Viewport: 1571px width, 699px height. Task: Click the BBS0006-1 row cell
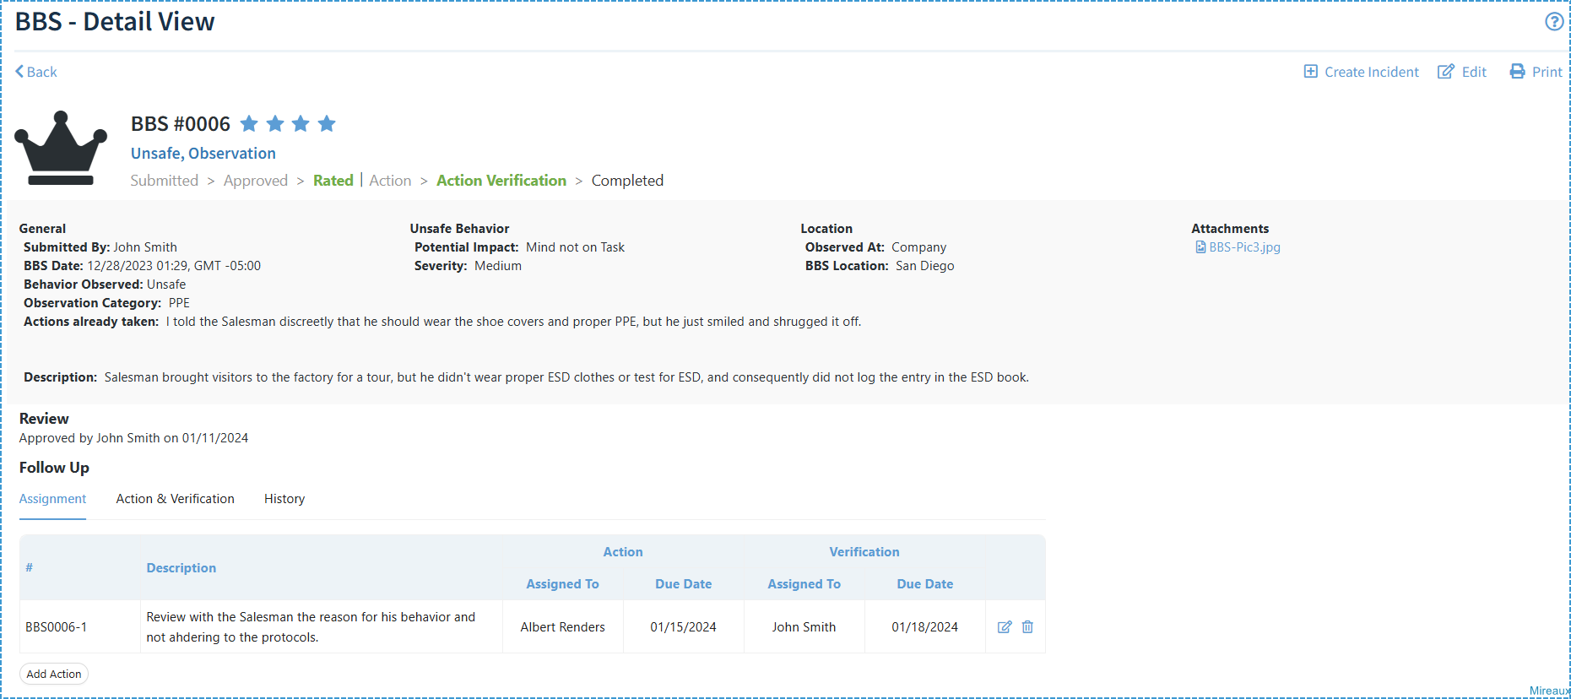[80, 627]
